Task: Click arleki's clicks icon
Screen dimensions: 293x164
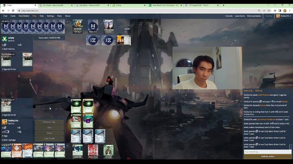Action: click(5, 45)
